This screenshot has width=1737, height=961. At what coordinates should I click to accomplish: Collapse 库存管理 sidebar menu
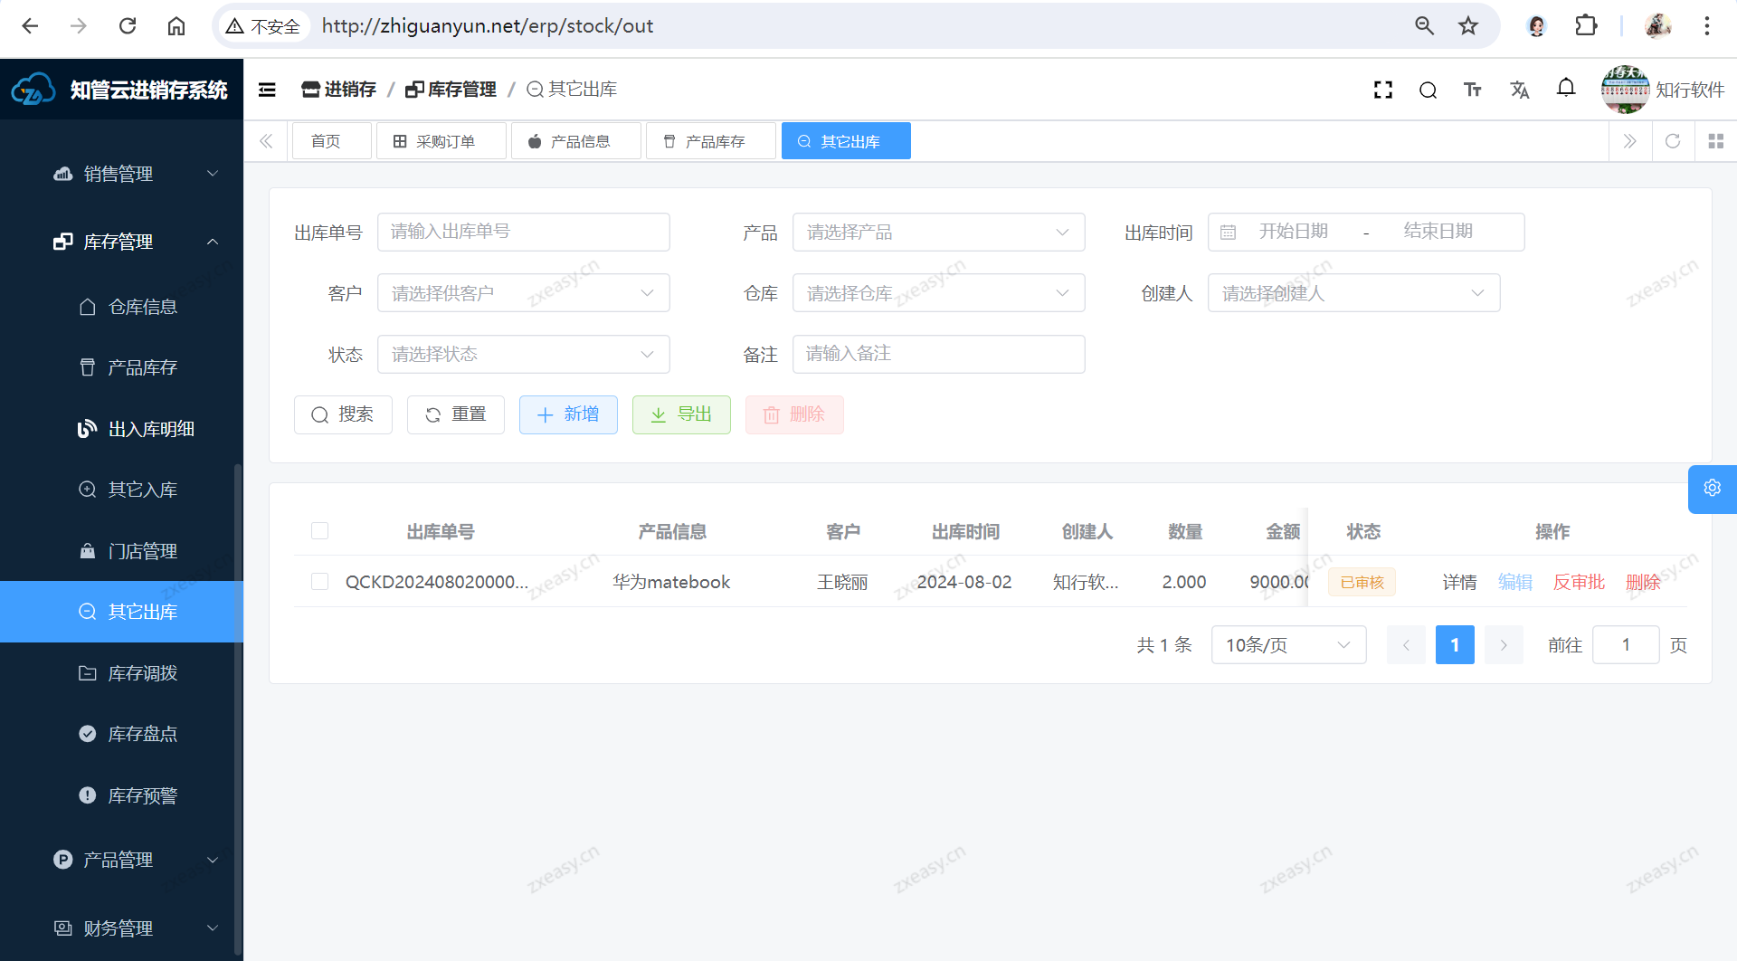(x=121, y=242)
